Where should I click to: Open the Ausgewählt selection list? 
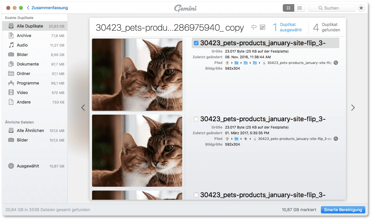35,166
